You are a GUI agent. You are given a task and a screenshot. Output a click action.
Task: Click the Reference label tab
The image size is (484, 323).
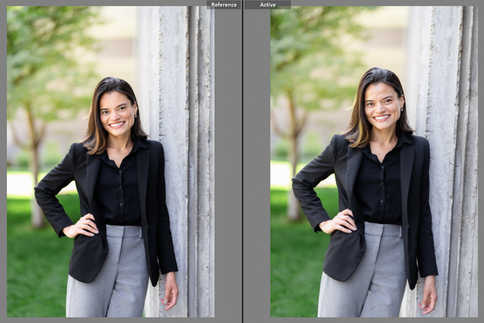click(x=224, y=4)
